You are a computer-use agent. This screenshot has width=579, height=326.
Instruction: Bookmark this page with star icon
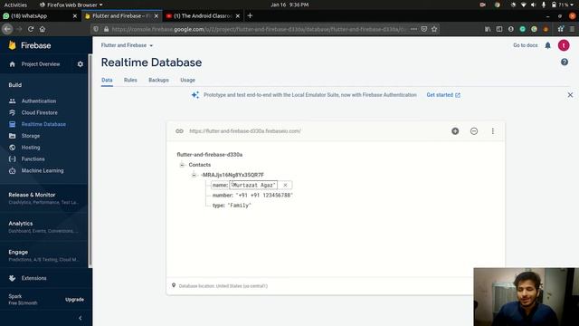click(x=434, y=29)
